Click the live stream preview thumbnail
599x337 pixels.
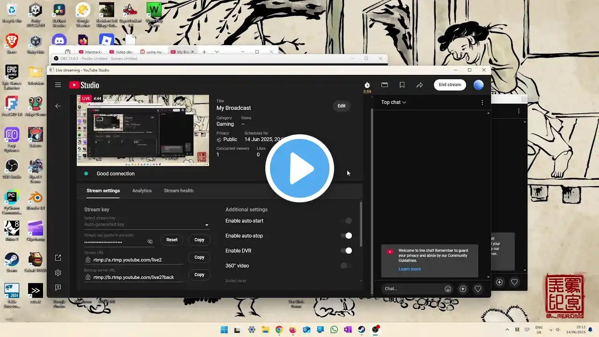click(143, 130)
